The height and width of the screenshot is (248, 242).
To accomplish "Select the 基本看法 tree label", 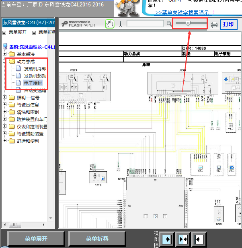I will coord(26,54).
